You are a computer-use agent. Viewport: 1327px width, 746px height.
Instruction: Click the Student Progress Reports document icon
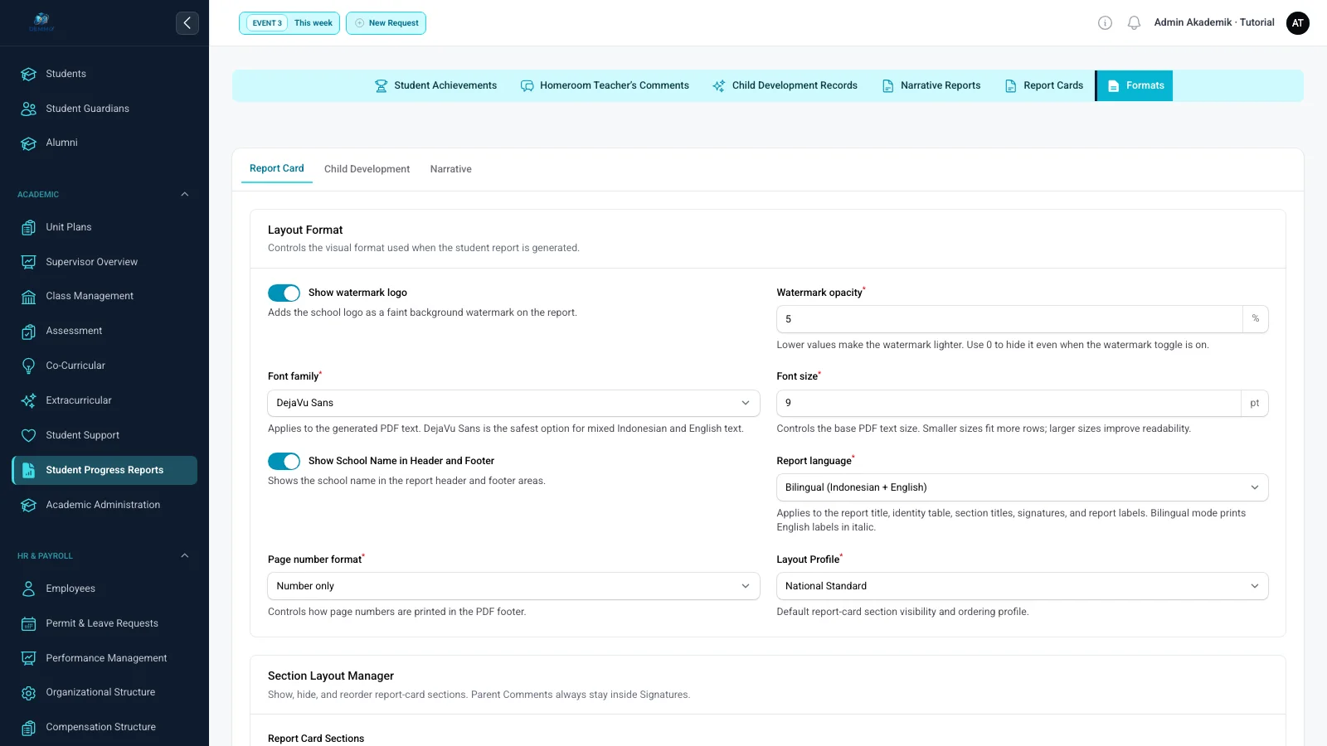click(28, 470)
